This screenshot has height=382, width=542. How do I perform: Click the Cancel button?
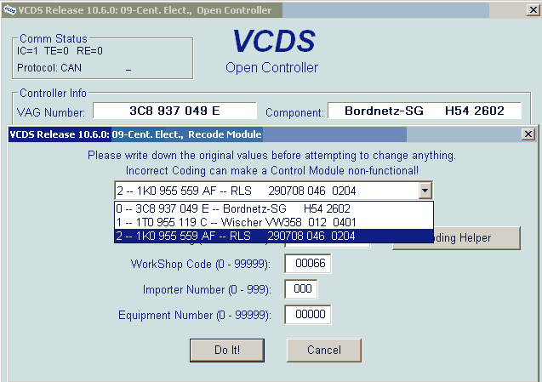point(324,351)
